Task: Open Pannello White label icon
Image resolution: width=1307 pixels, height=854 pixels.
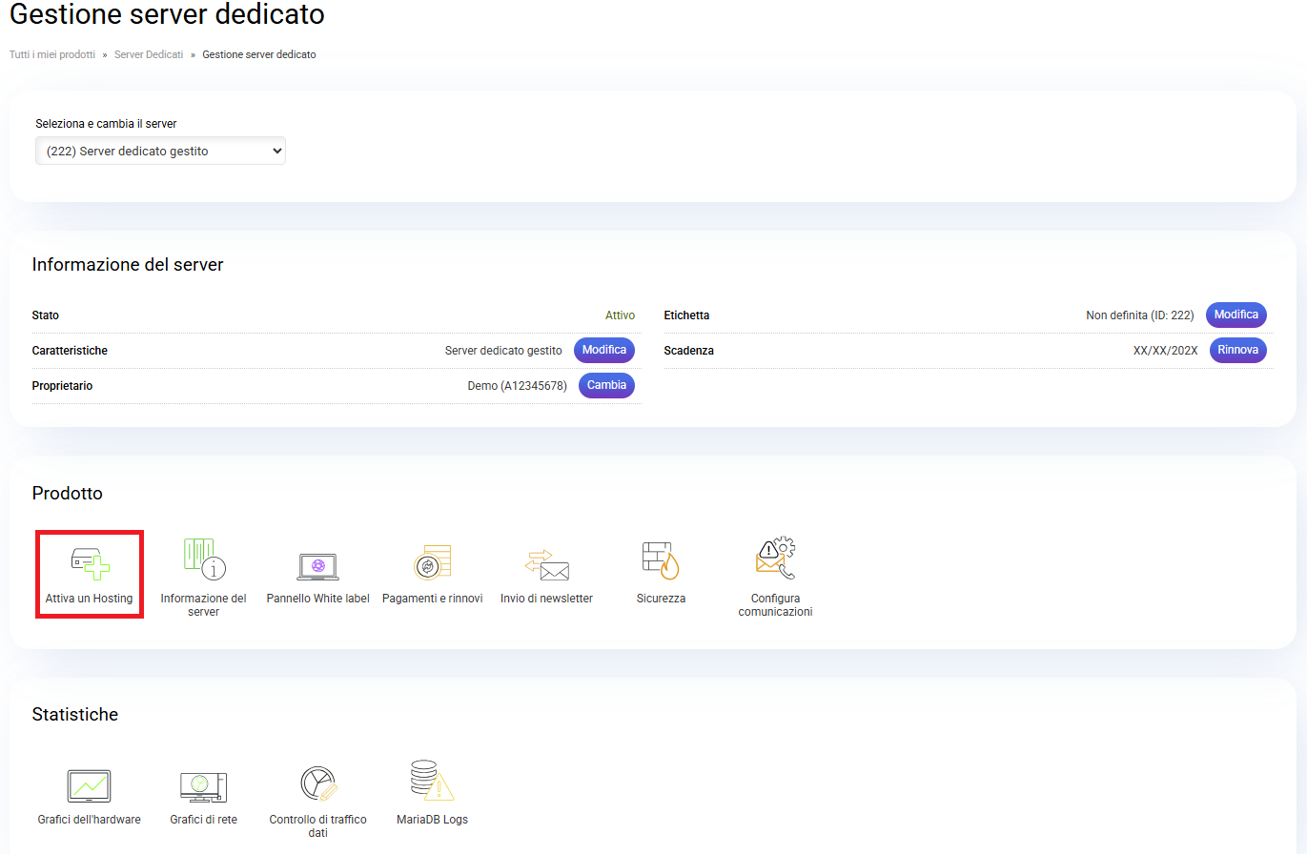Action: (x=317, y=565)
